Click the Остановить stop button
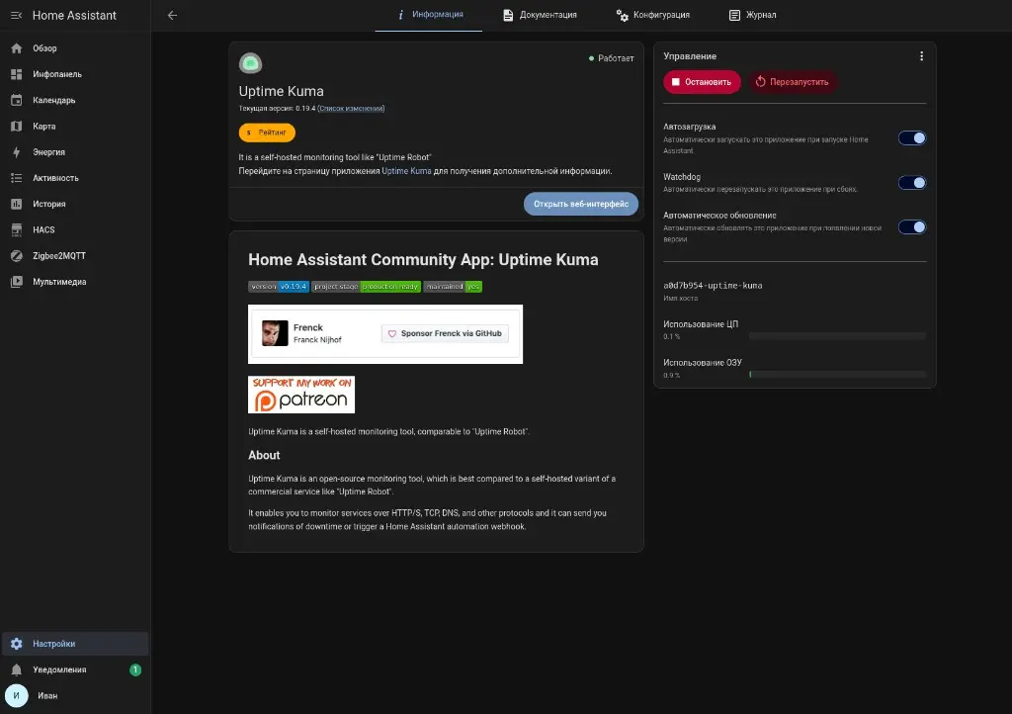The height and width of the screenshot is (714, 1012). [x=702, y=82]
